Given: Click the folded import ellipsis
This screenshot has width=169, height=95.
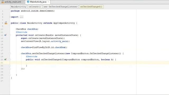Looking at the screenshot, I should tap(21, 17).
